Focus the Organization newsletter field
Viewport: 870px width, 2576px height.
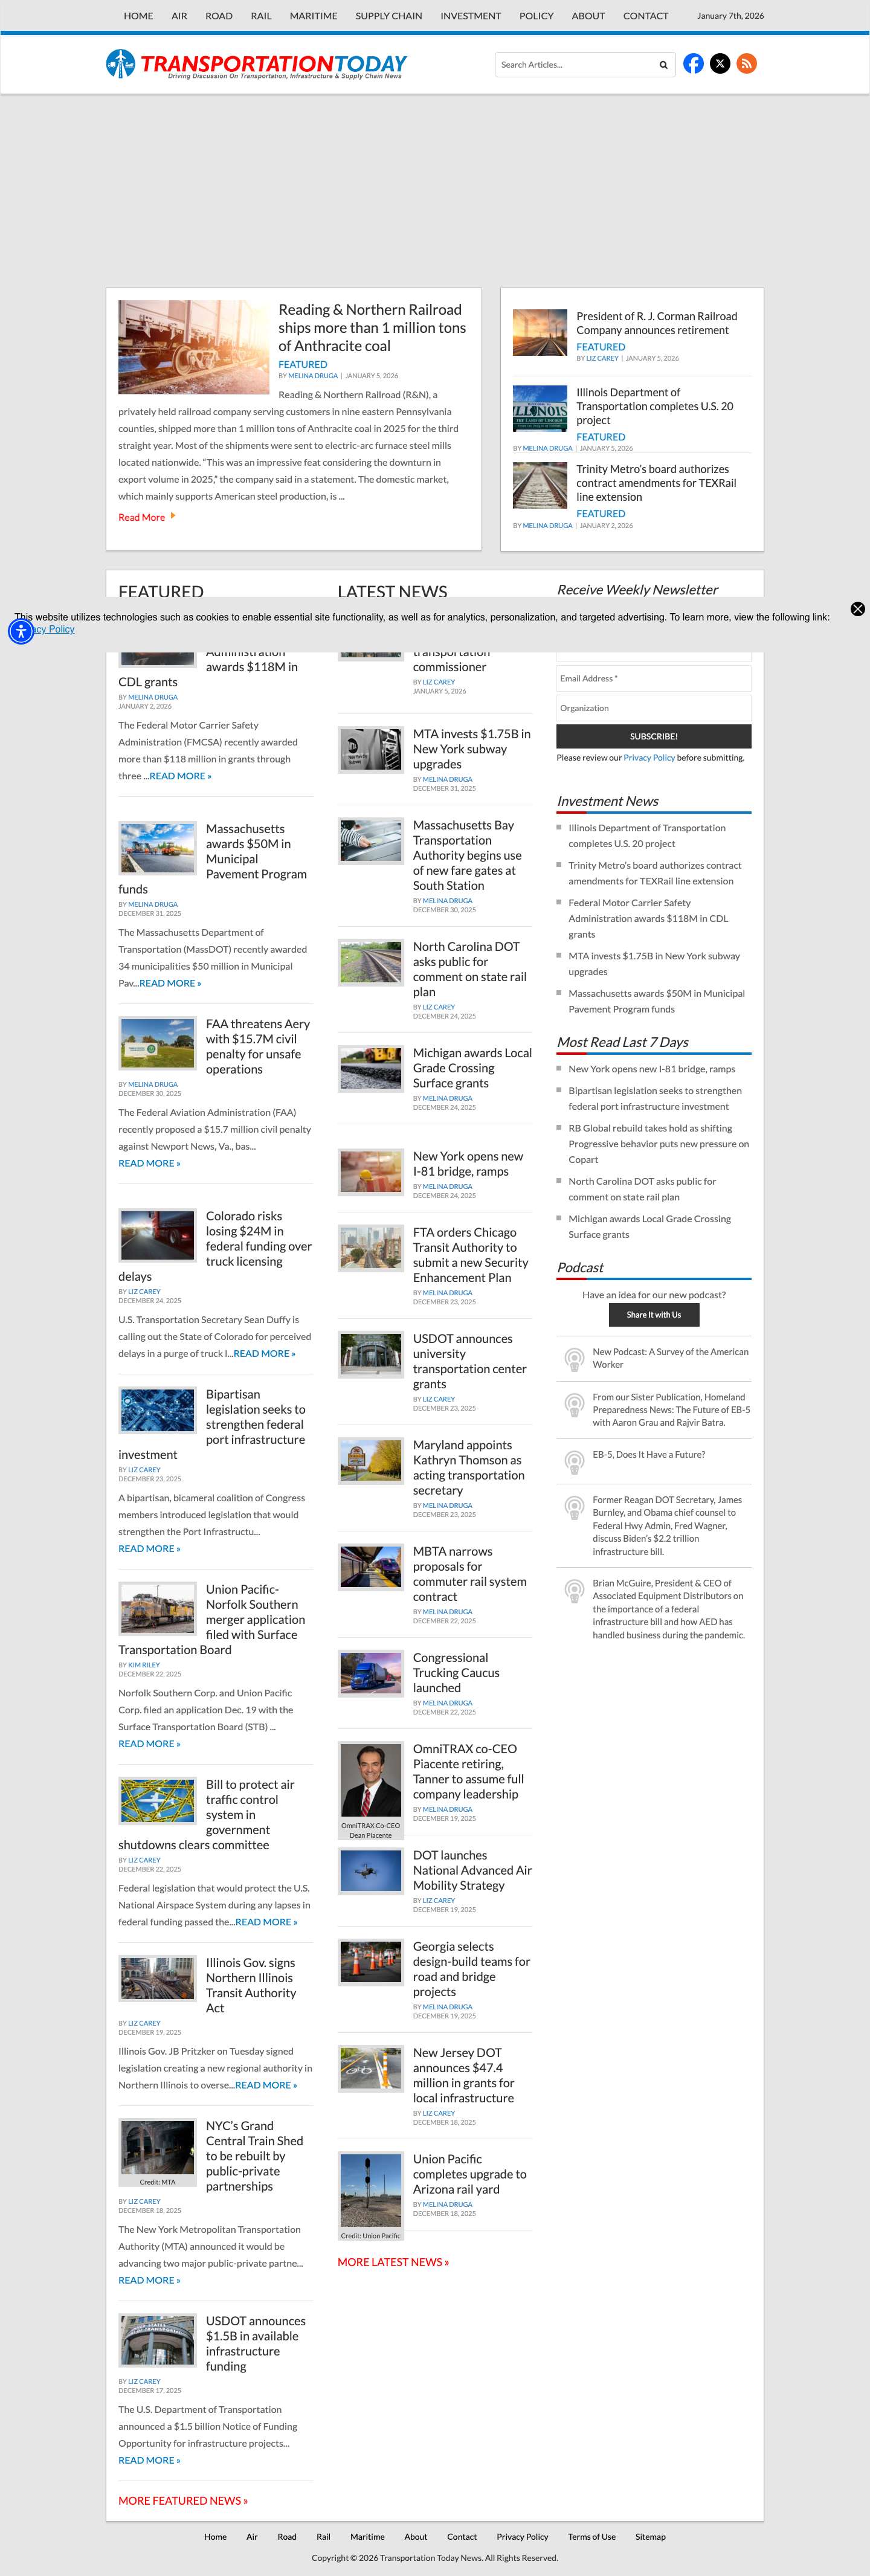pyautogui.click(x=654, y=708)
